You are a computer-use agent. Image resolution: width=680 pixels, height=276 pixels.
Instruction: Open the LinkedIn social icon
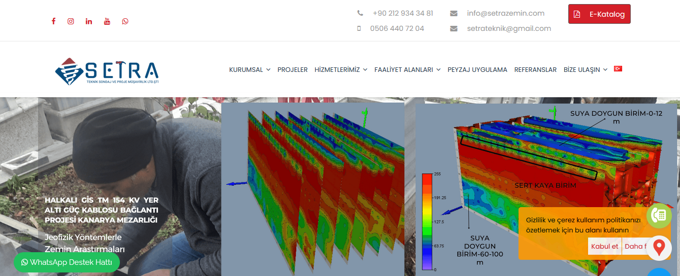pos(89,21)
